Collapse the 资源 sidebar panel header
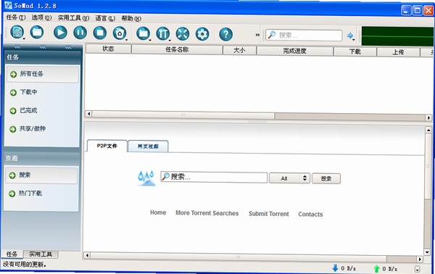The height and width of the screenshot is (274, 435). tap(42, 158)
